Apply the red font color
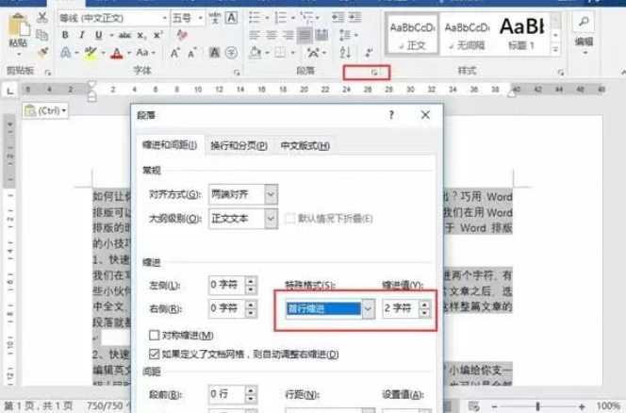626x413 pixels. click(x=117, y=53)
